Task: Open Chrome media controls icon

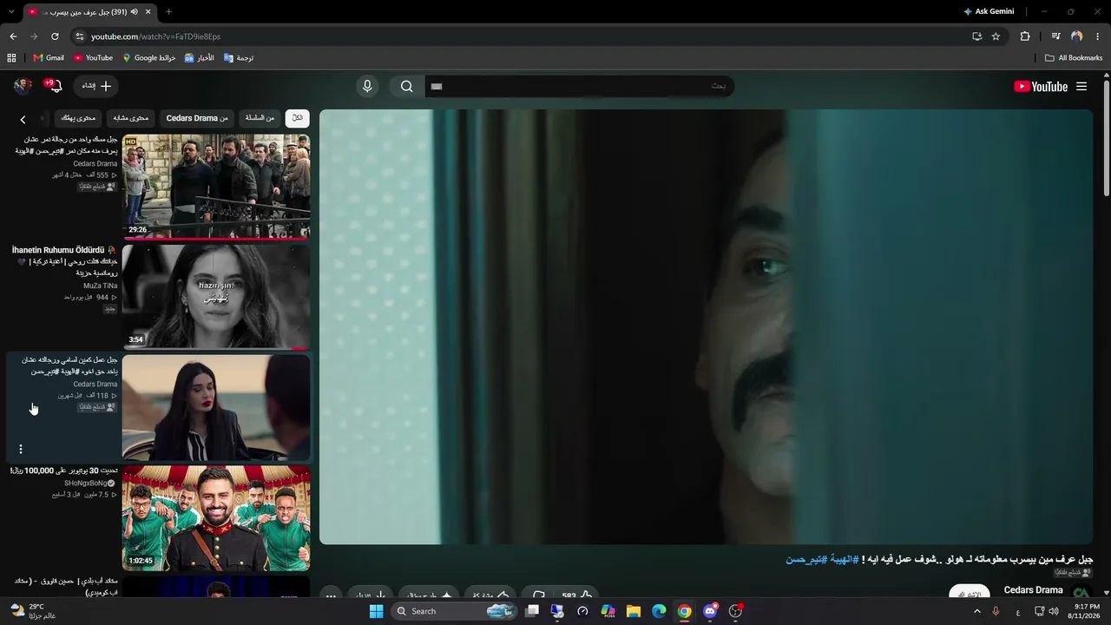Action: 1055,36
